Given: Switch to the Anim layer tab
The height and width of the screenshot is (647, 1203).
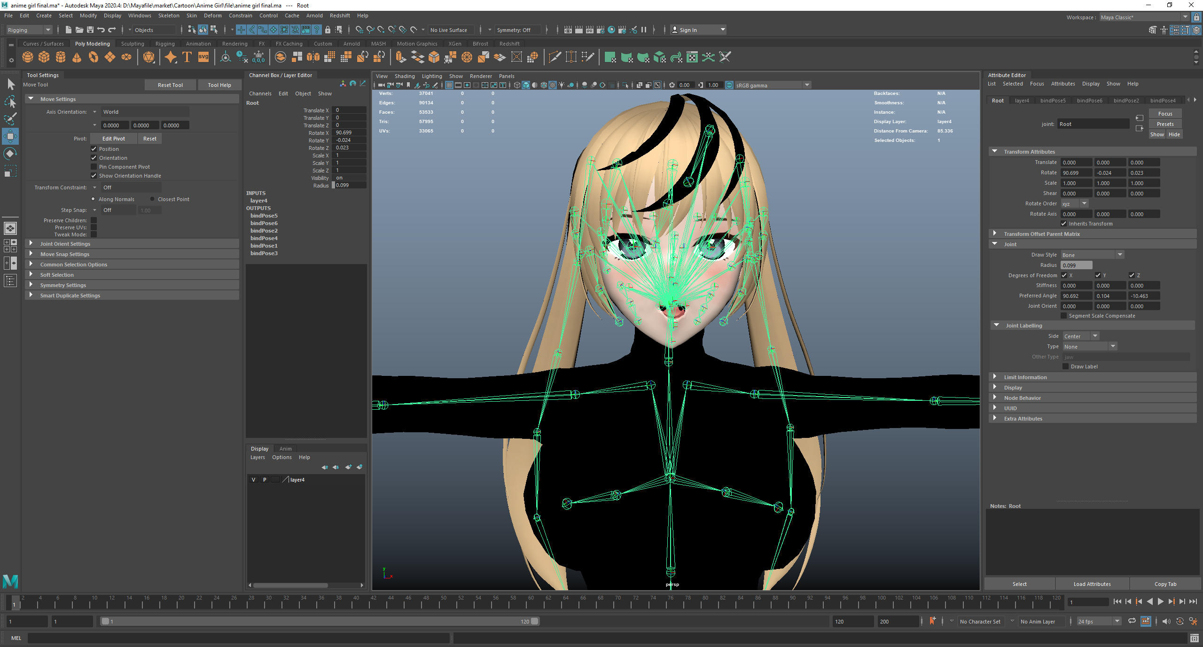Looking at the screenshot, I should [x=286, y=449].
